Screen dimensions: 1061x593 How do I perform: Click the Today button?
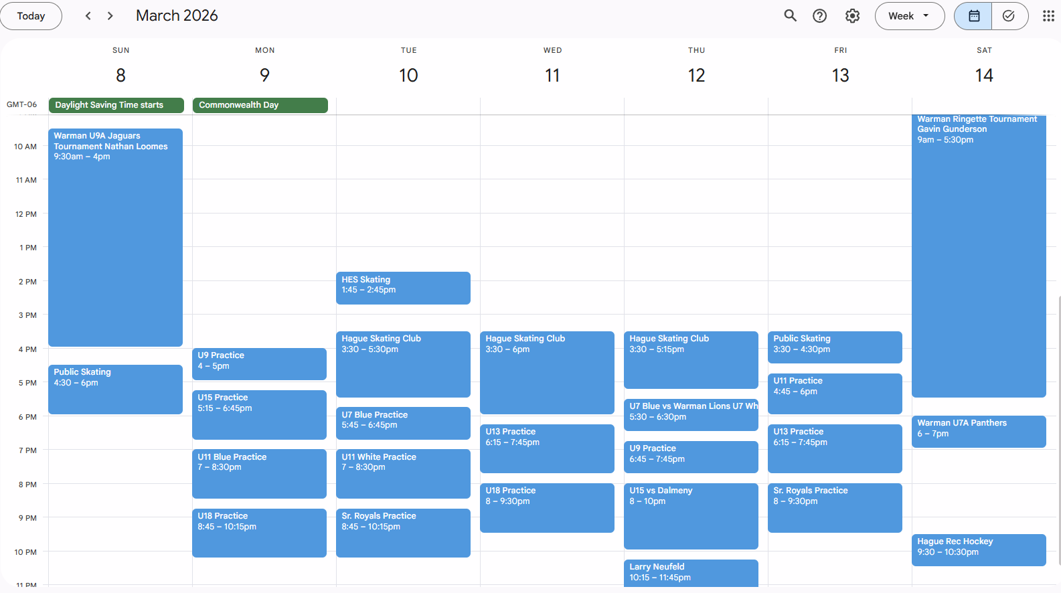[x=31, y=16]
